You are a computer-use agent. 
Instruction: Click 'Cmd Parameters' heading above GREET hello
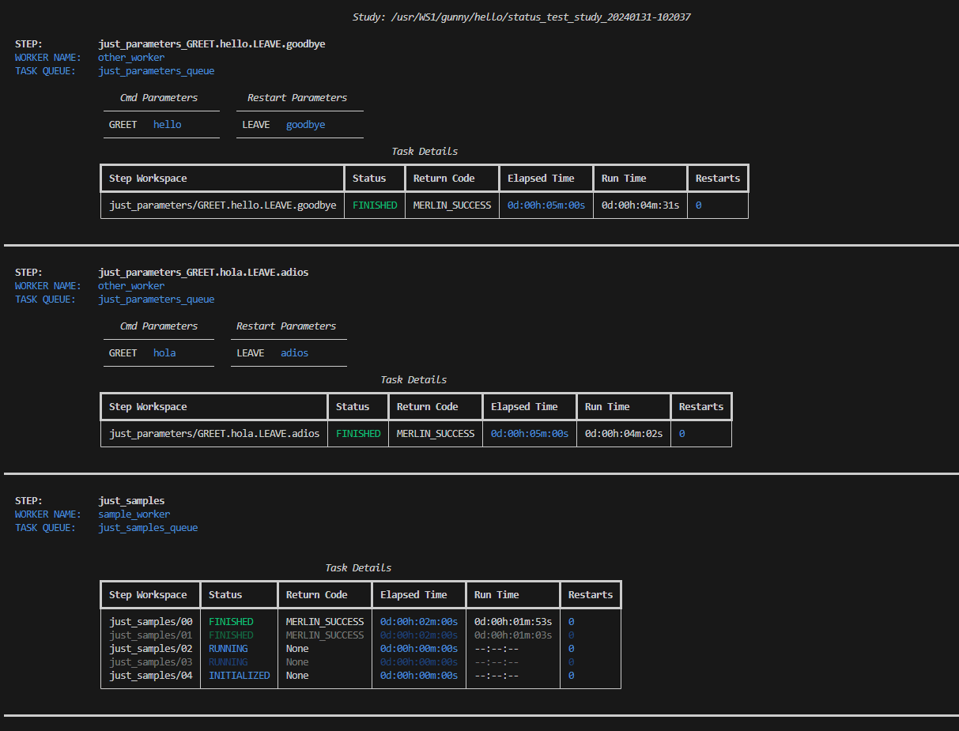tap(159, 98)
